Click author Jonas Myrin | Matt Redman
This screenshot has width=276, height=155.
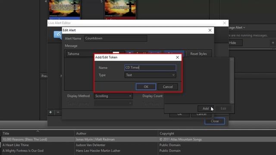95,139
